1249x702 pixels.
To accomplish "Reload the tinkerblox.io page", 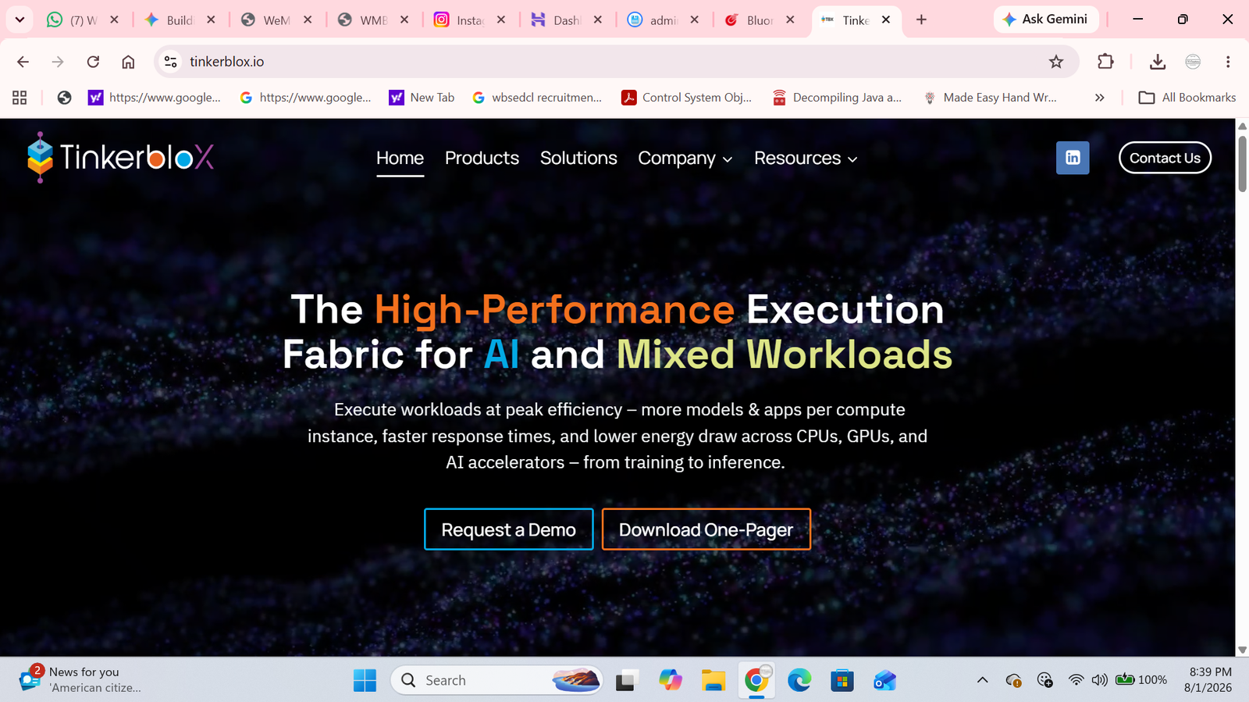I will pos(93,62).
